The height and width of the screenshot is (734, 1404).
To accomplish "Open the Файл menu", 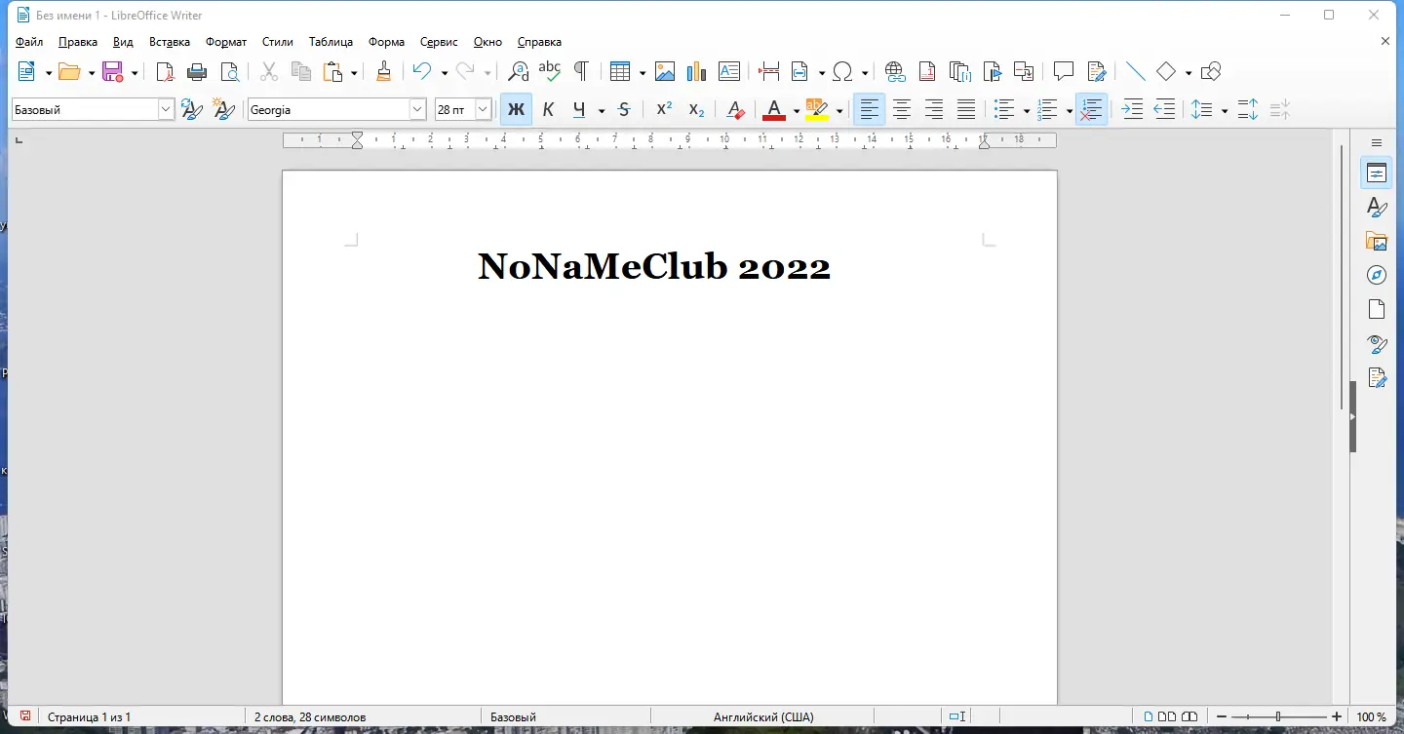I will [x=29, y=42].
